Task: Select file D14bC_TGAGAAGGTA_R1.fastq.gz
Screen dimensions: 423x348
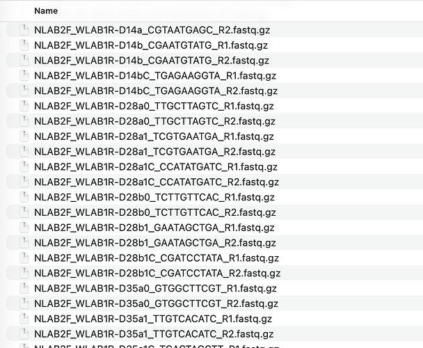Action: [x=155, y=76]
